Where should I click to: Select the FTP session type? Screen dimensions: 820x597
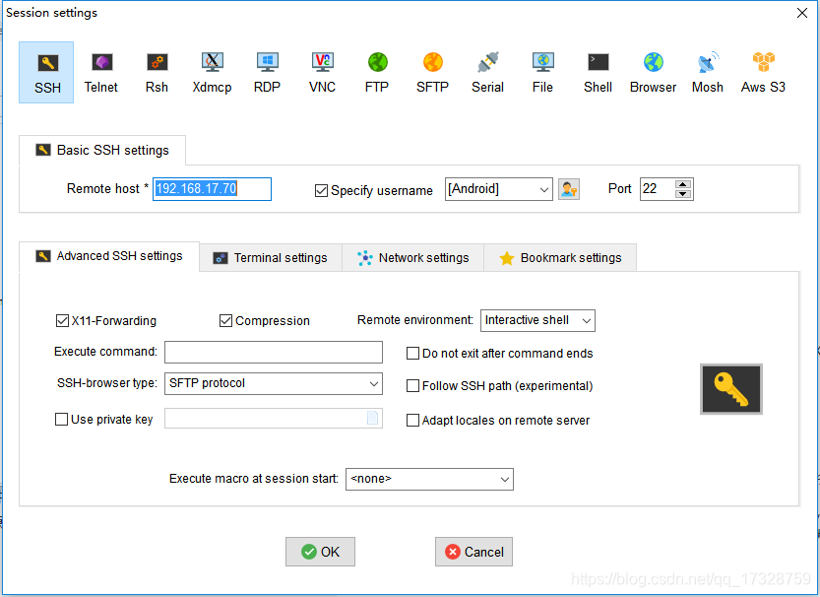pos(377,72)
